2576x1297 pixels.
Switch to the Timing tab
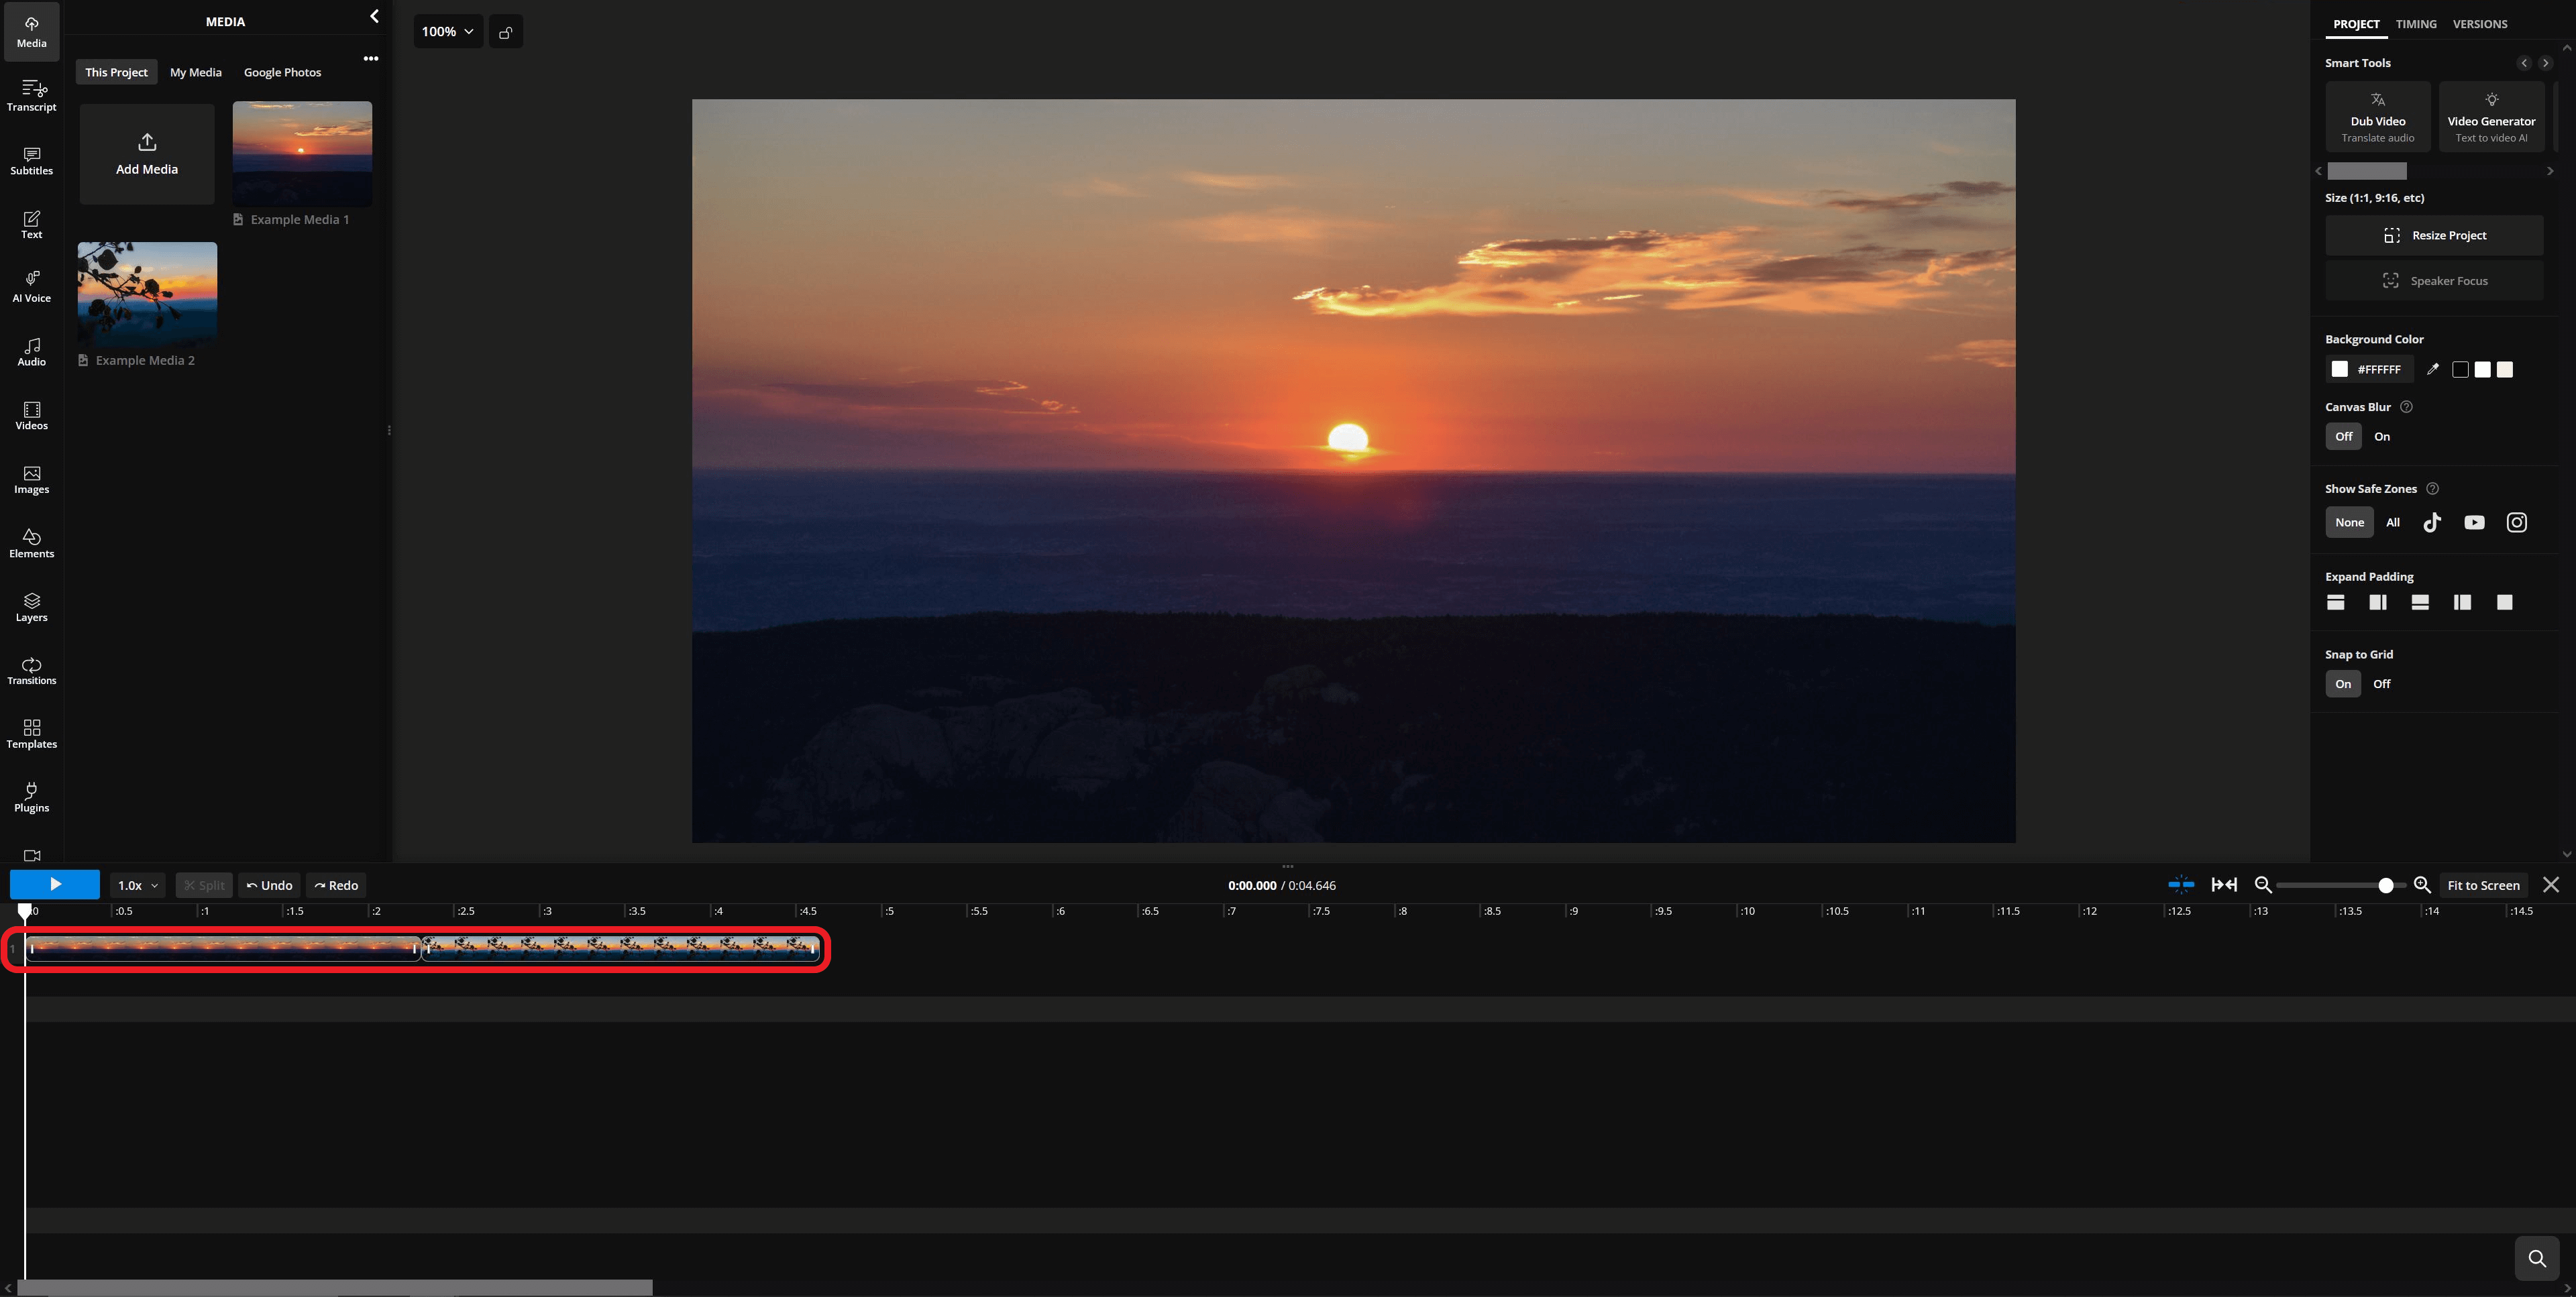2416,23
